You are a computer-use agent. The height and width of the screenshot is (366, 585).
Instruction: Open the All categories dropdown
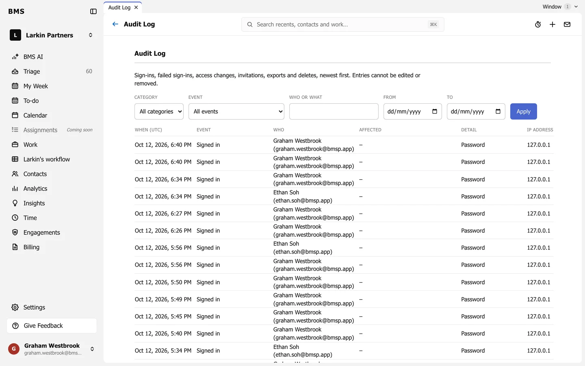159,111
